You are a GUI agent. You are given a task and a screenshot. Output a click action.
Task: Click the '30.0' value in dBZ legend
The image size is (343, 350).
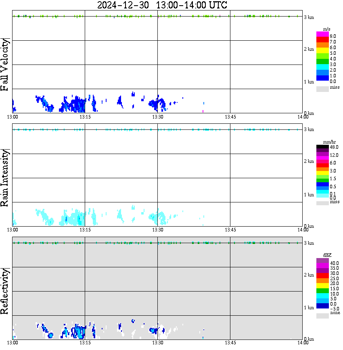pyautogui.click(x=335, y=273)
